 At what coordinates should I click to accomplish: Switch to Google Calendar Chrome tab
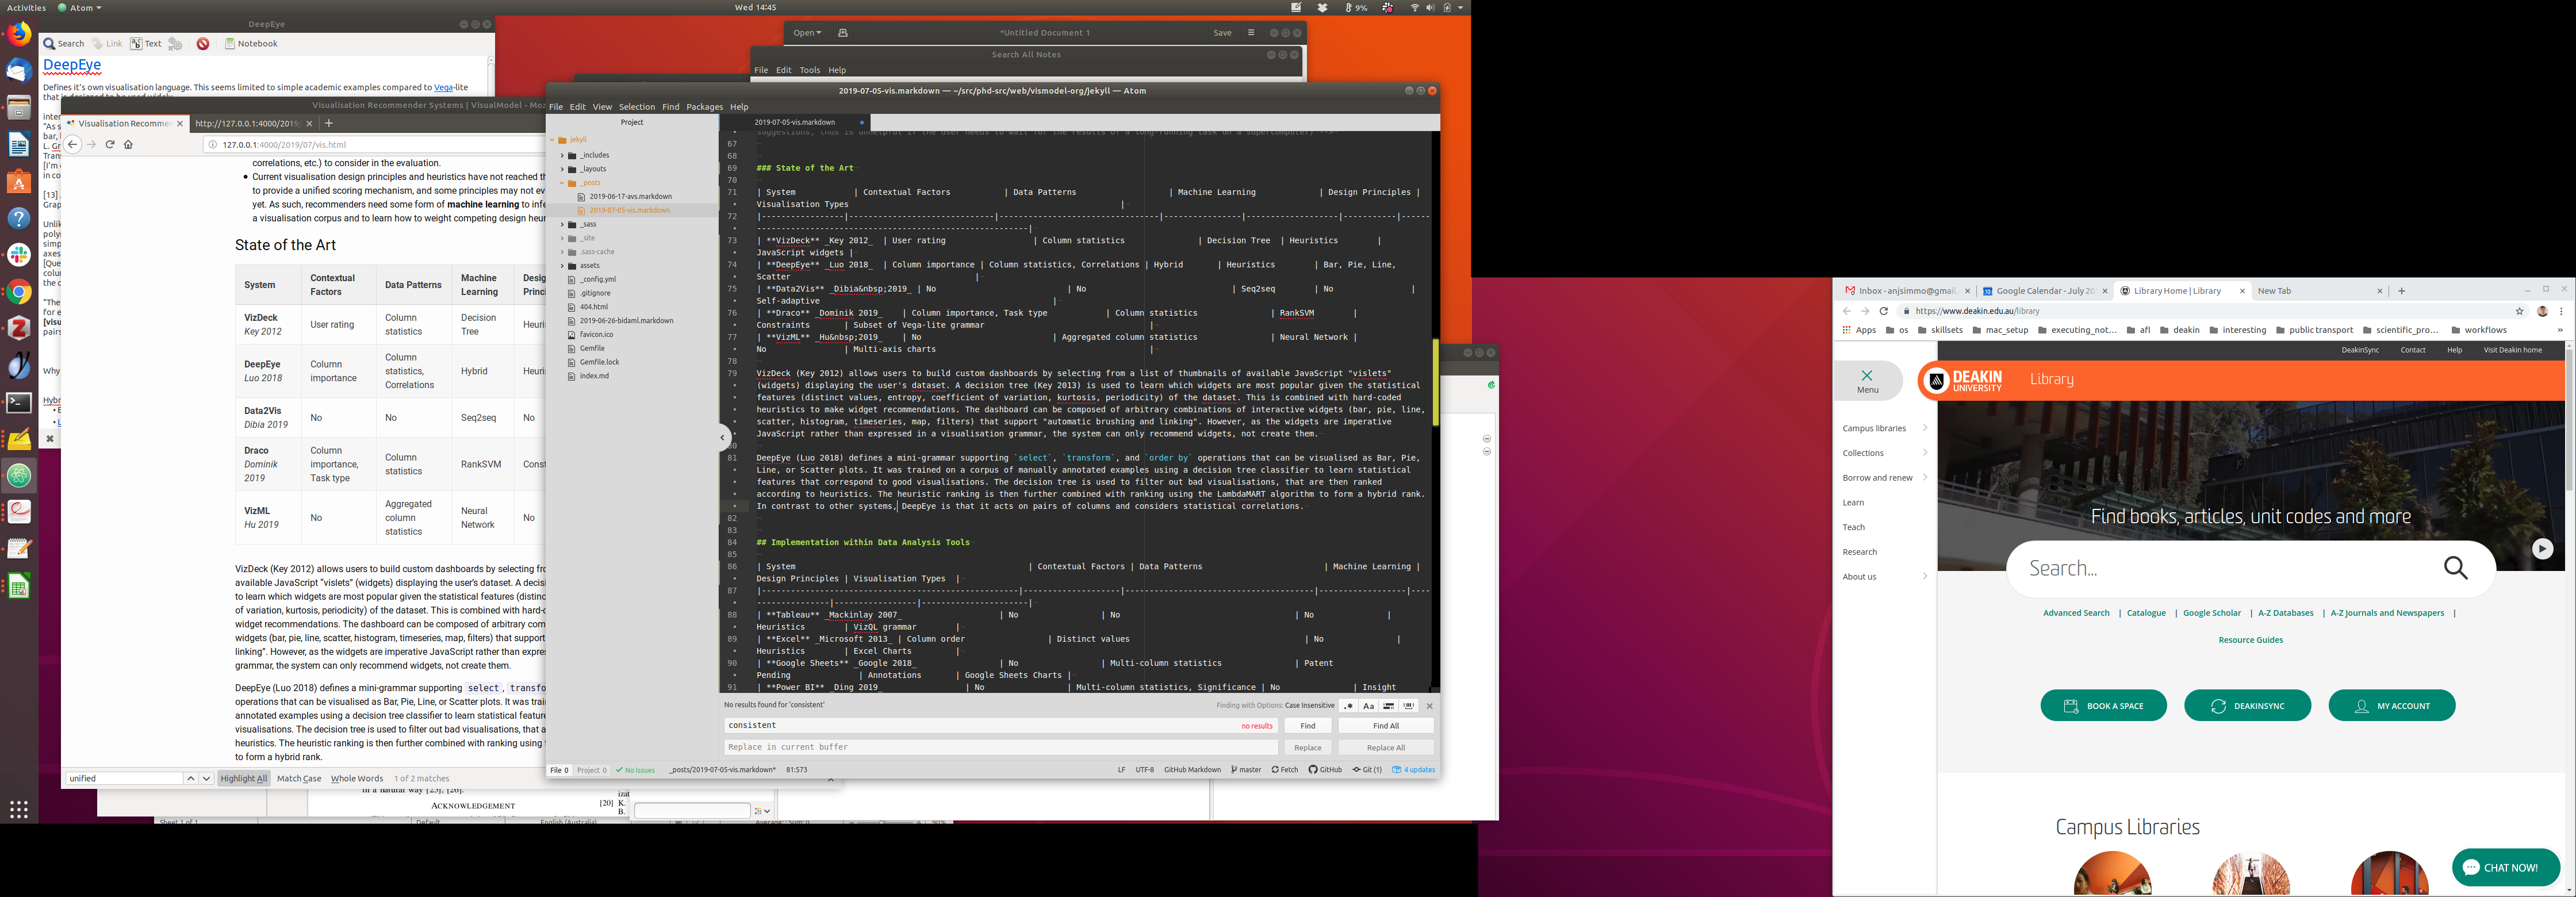pyautogui.click(x=2044, y=291)
